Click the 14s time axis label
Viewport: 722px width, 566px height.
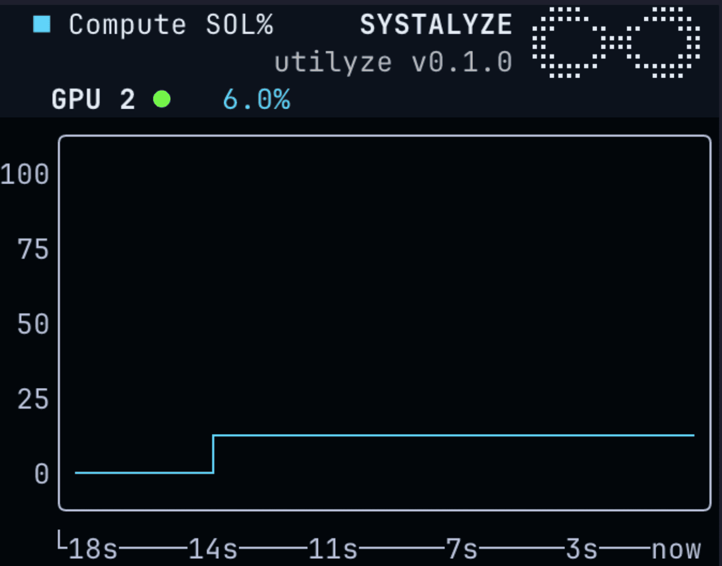tap(213, 549)
